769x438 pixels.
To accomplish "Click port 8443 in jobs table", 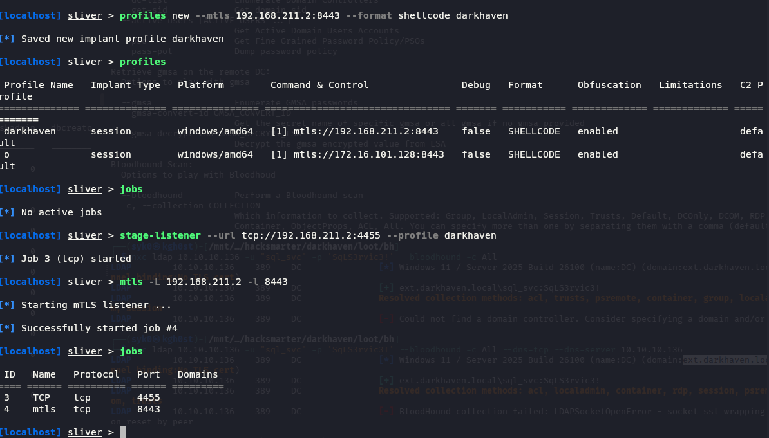I will point(149,410).
